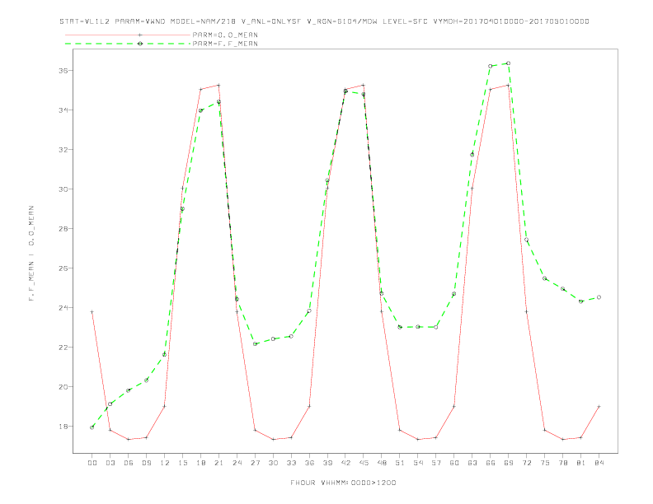
Task: Select x-axis tick label 45
Action: (x=364, y=463)
